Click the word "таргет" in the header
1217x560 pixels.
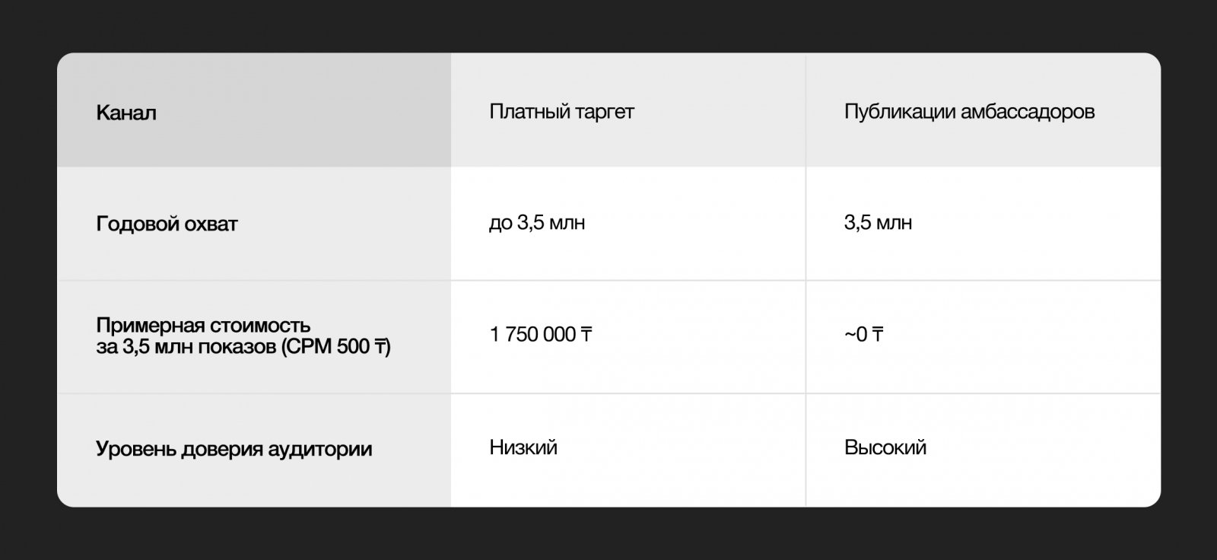(x=605, y=112)
